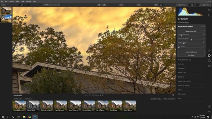Screen dimensions: 212x119
Task: Switch to gallery grid view icon
Action: coord(156,5)
